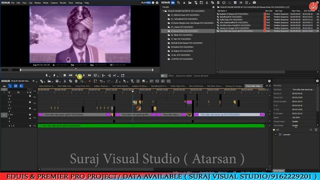This screenshot has height=180, width=320.
Task: Step to the next frame
Action: tap(84, 75)
